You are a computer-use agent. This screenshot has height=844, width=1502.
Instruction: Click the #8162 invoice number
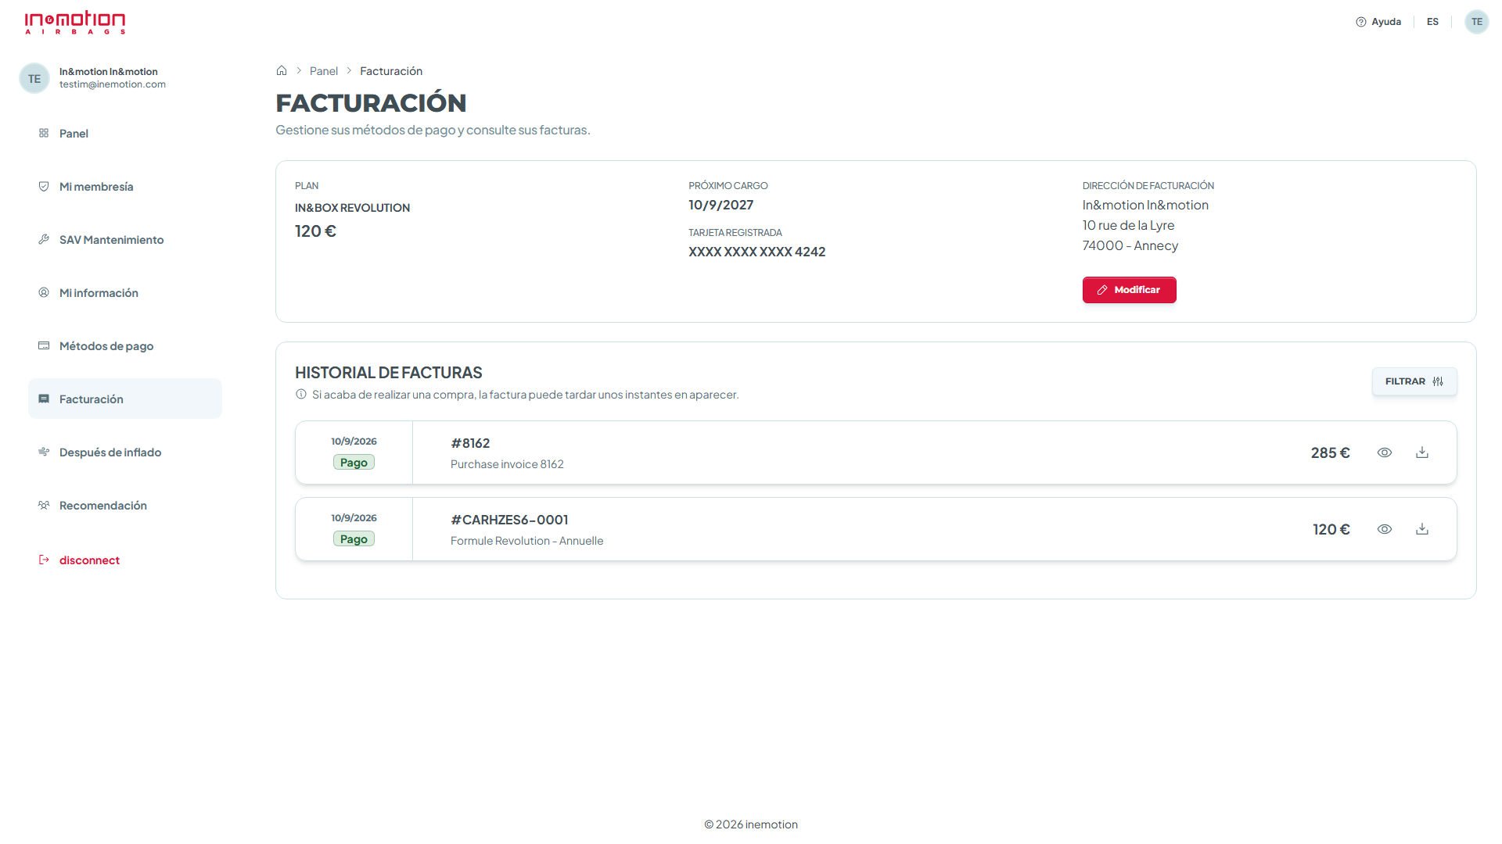tap(470, 443)
